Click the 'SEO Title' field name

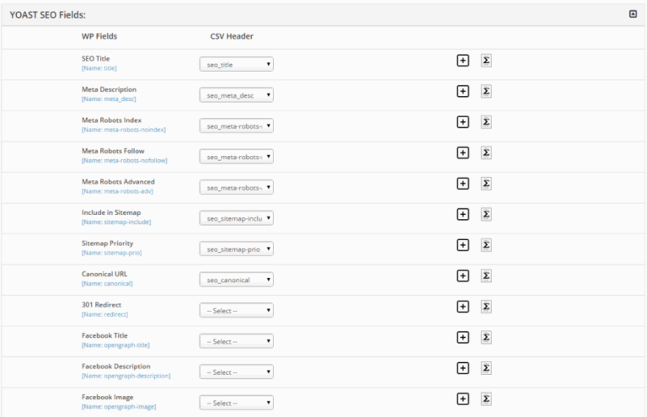point(96,59)
